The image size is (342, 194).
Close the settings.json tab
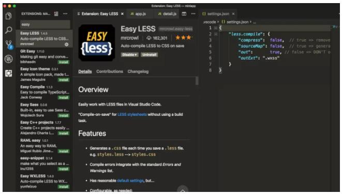point(233,14)
